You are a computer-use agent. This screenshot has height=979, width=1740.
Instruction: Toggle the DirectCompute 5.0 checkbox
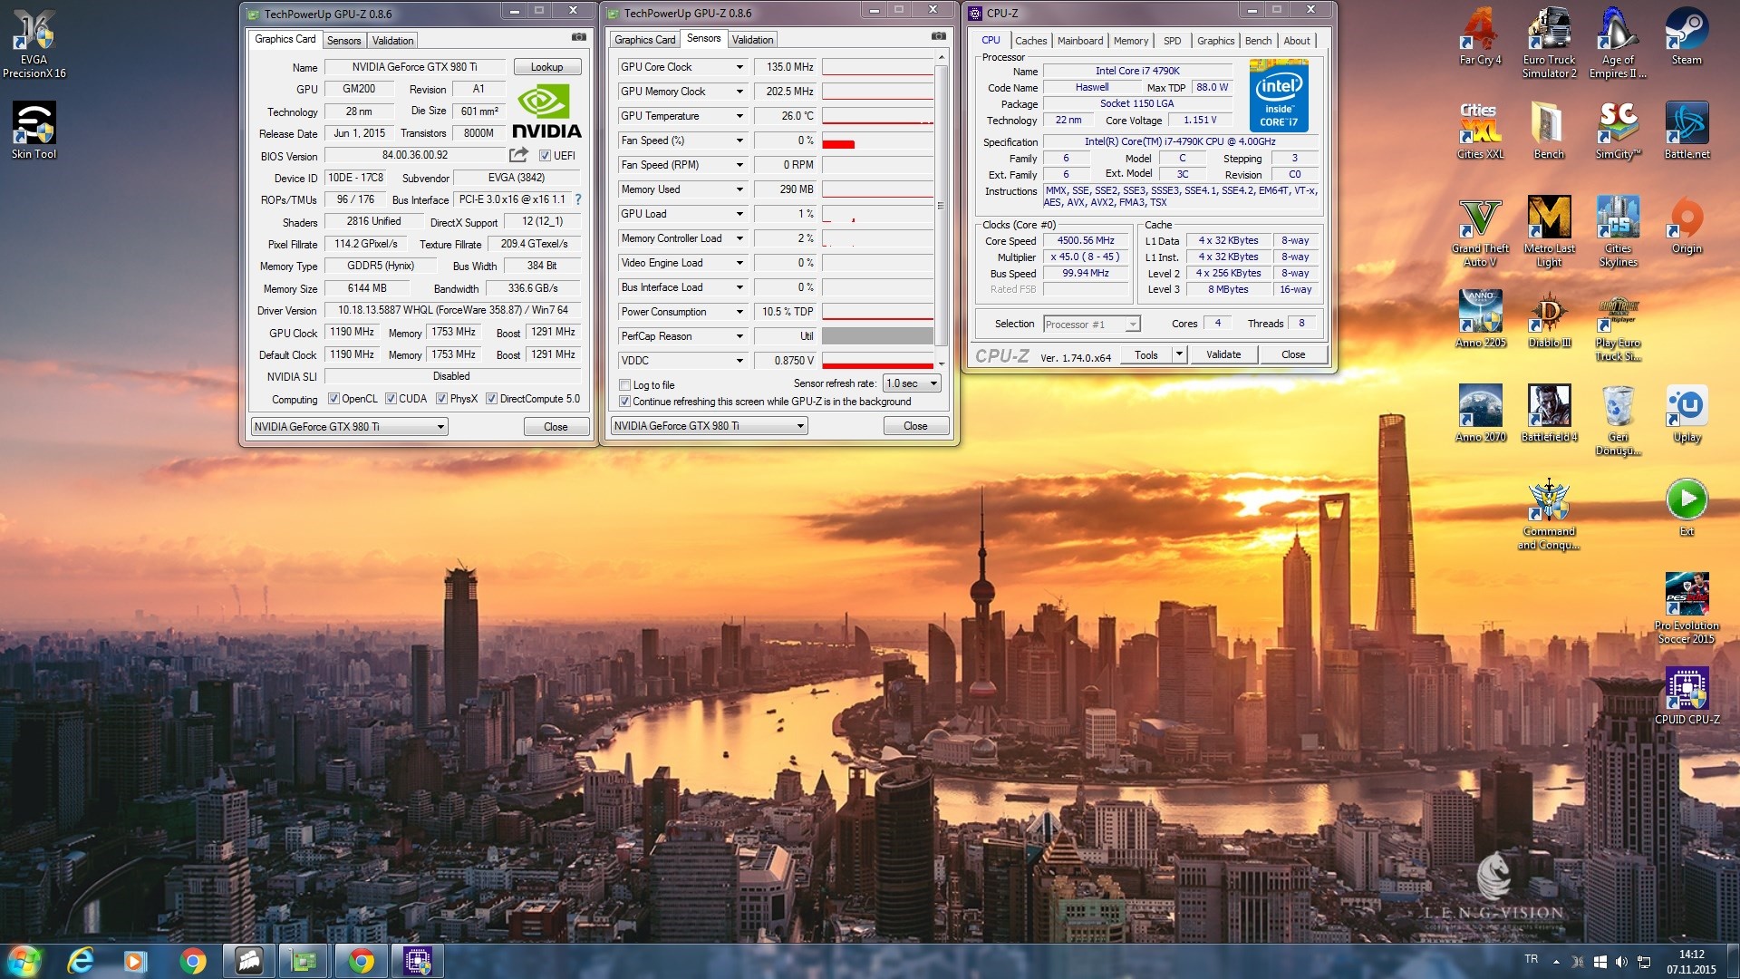coord(491,399)
